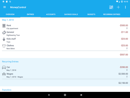
Task: Click the General price tag icon
Action: point(4,32)
